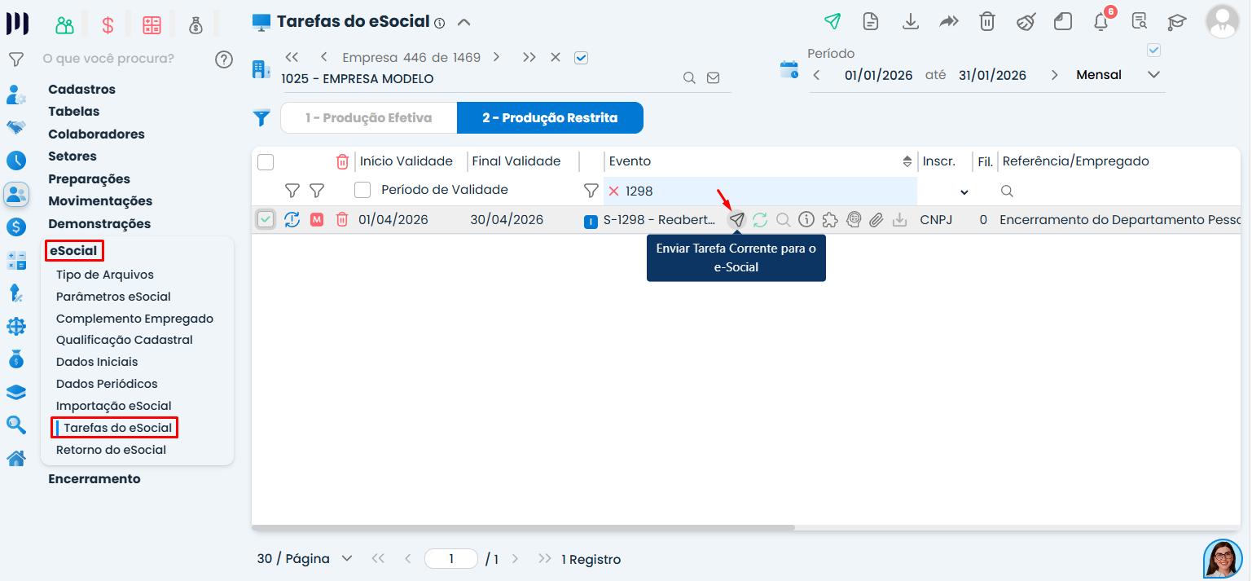Image resolution: width=1252 pixels, height=581 pixels.
Task: Click the trash can icon in top toolbar
Action: tap(987, 21)
